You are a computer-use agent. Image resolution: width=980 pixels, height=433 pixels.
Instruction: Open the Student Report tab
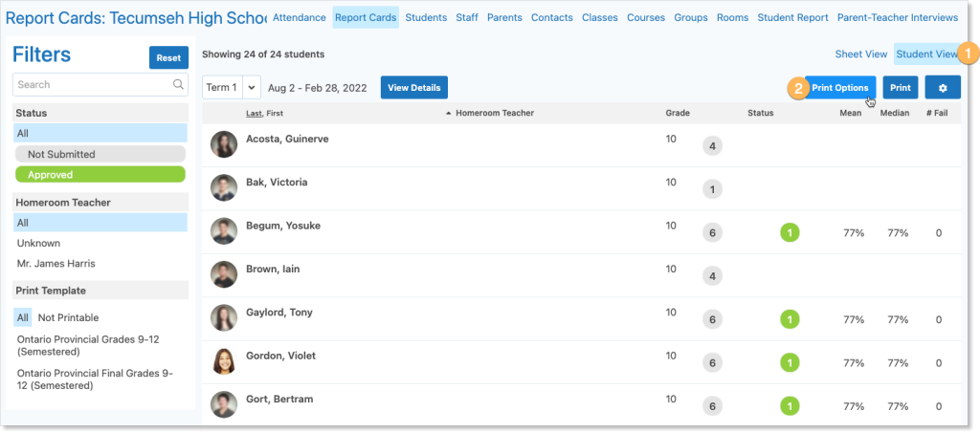pos(793,17)
